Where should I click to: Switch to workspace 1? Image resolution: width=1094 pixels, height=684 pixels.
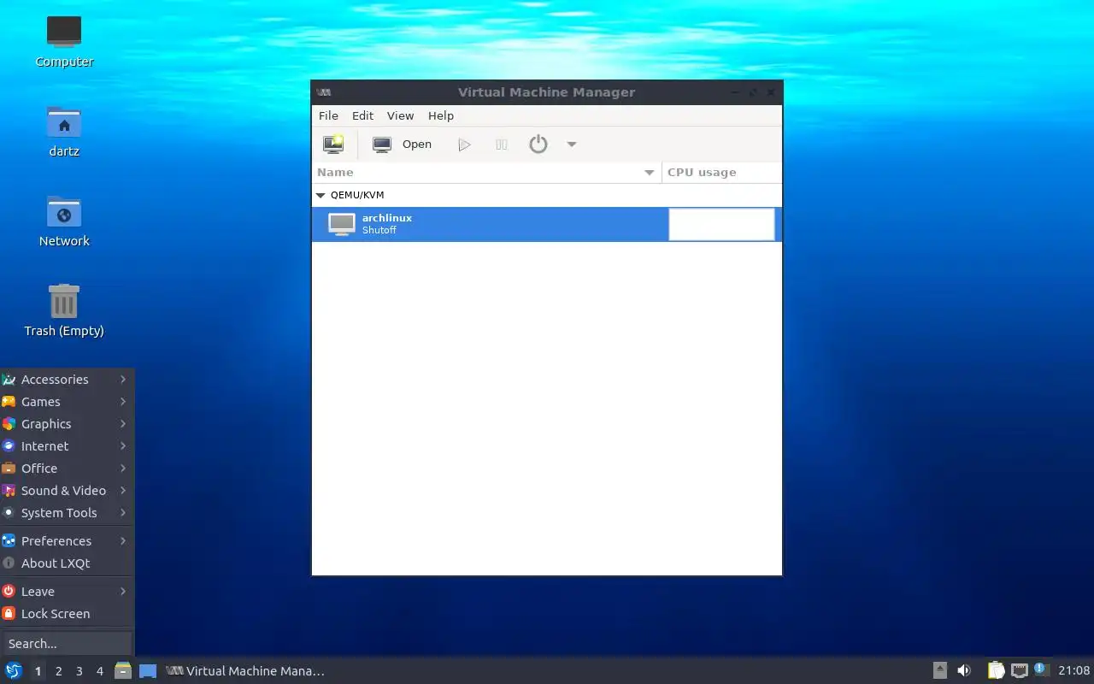[38, 671]
